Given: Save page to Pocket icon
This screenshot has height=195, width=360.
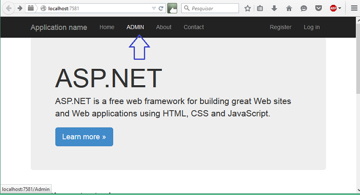Looking at the screenshot, I should (x=319, y=9).
